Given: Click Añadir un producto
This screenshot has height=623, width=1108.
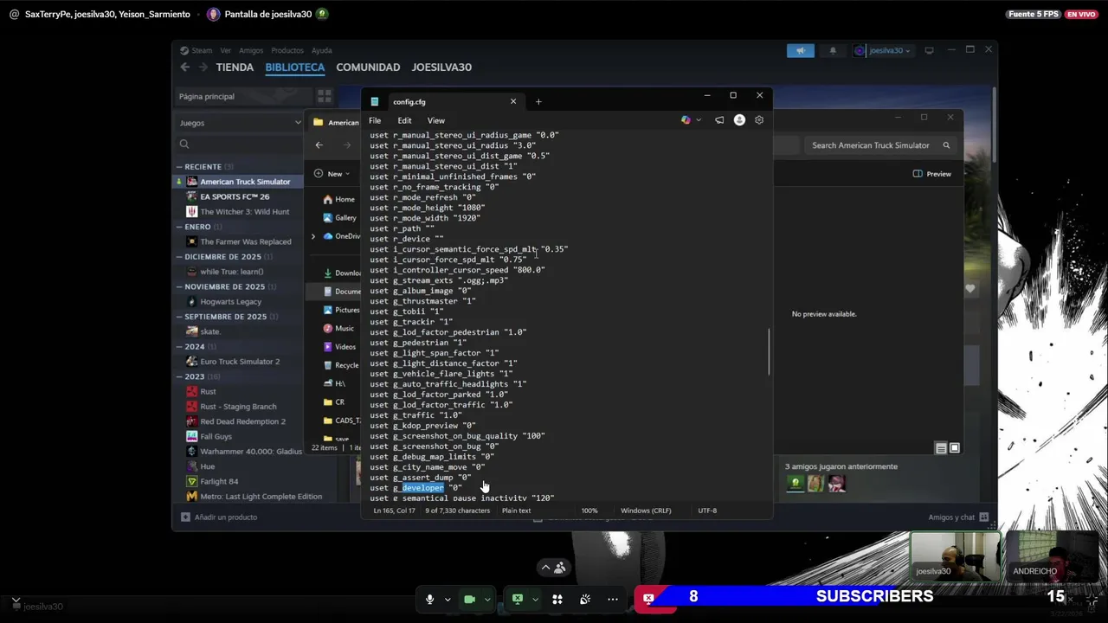Looking at the screenshot, I should 219,517.
